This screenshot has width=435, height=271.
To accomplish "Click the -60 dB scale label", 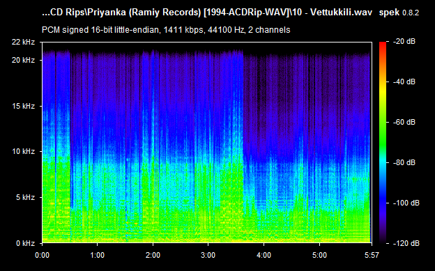I will (405, 122).
